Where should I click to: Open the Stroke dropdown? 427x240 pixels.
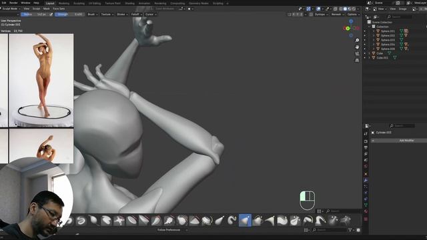122,15
